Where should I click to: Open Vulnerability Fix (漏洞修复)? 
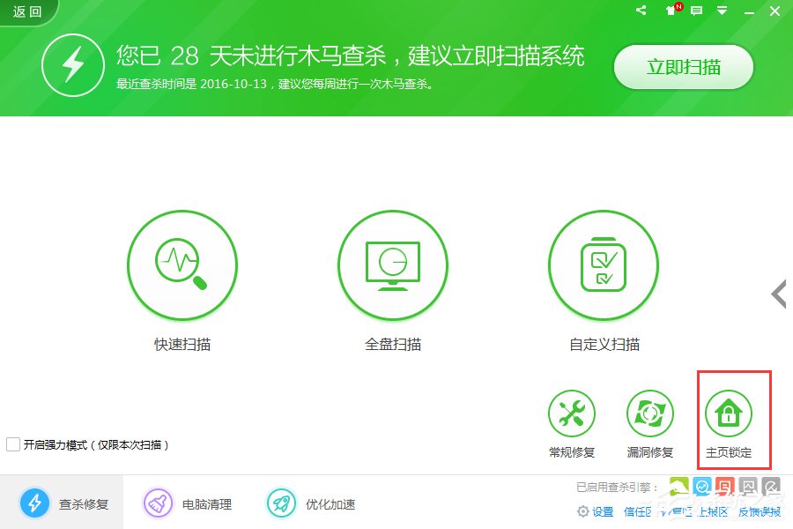pos(649,411)
